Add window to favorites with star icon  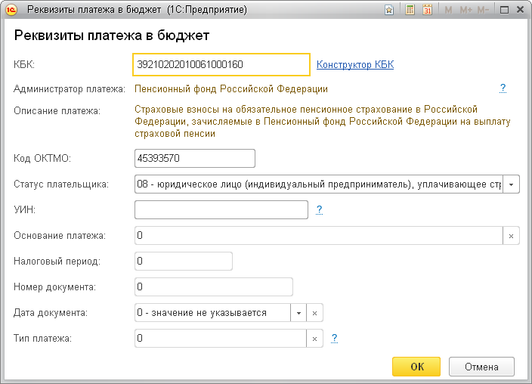[x=389, y=11]
